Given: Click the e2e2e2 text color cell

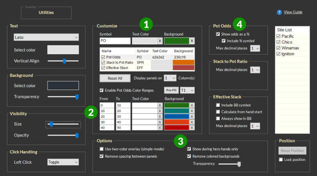Looking at the screenshot, I should [162, 57].
